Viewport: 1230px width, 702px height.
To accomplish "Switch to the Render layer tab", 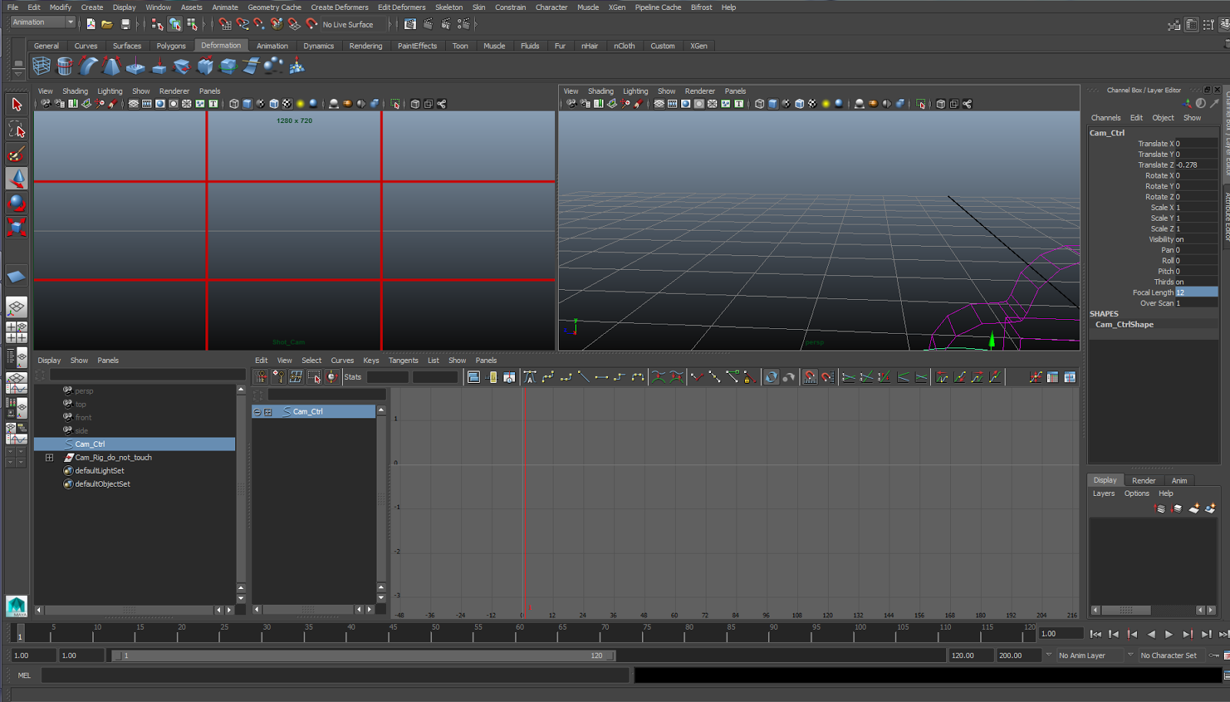I will click(1144, 481).
